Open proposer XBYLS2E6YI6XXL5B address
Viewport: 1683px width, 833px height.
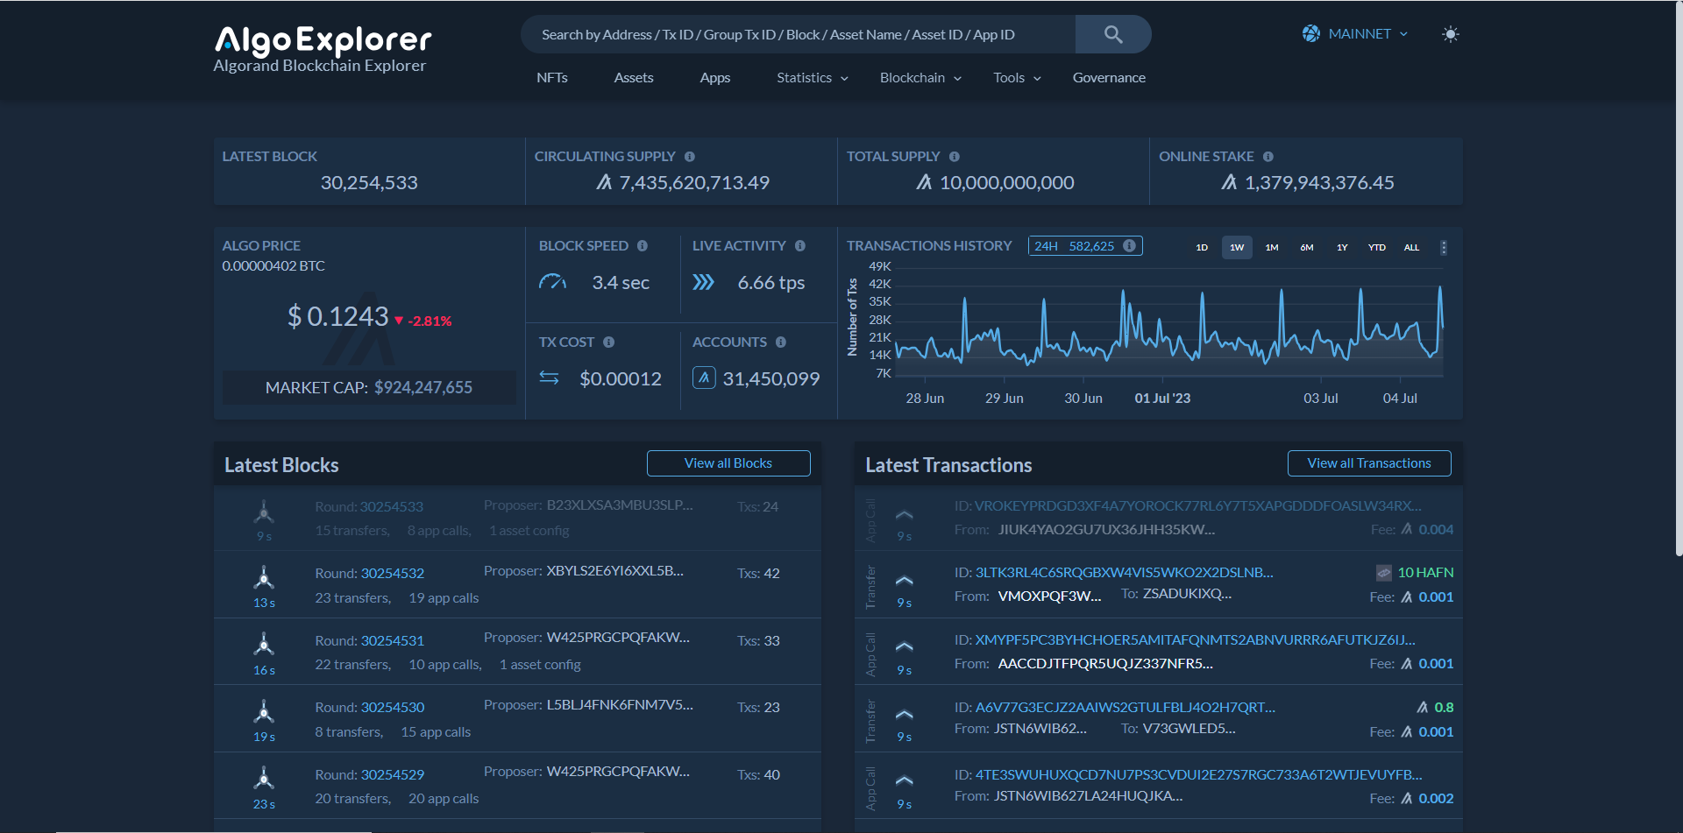(x=615, y=571)
